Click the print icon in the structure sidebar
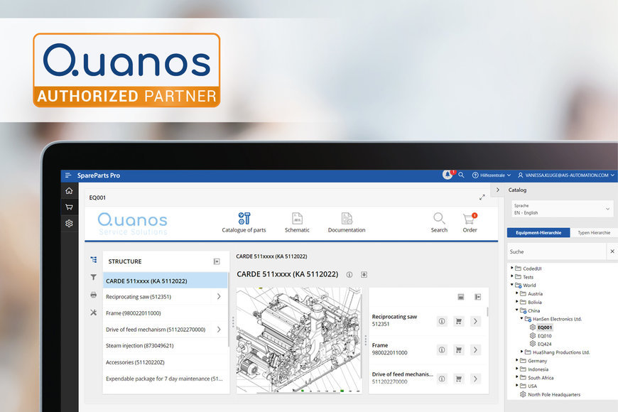 click(93, 295)
